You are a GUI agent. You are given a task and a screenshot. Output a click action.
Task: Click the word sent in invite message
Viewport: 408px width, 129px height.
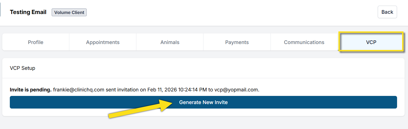[x=111, y=90]
